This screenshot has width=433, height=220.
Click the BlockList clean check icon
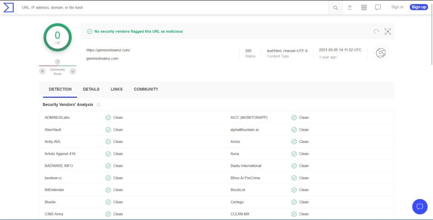click(294, 190)
